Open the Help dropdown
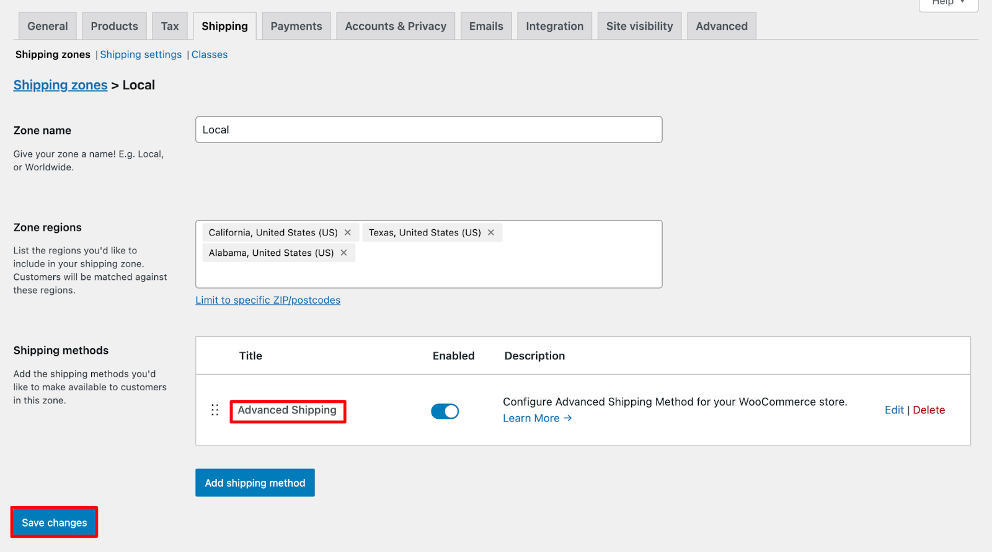This screenshot has width=992, height=552. (948, 3)
